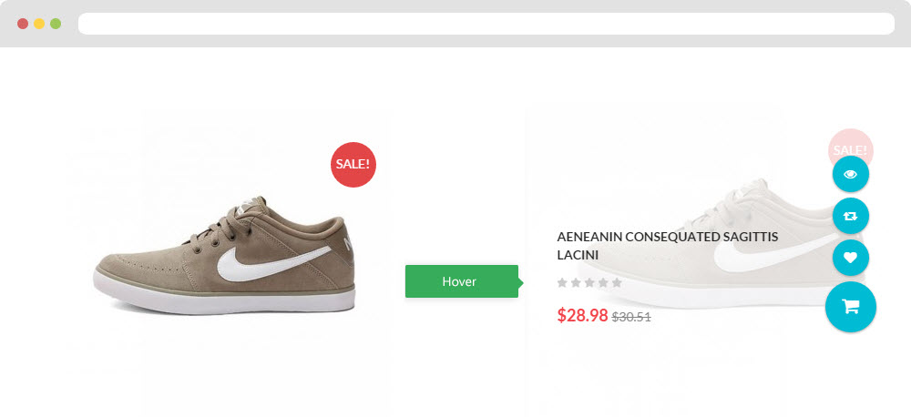Click the brown Nike shoe image
Screen dimensions: 911x417
(225, 256)
